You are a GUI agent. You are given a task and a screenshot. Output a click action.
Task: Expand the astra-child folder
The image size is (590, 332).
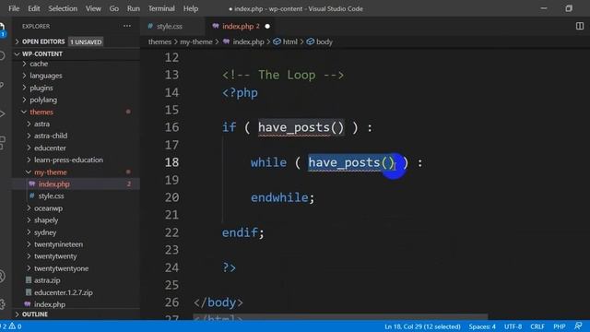click(x=51, y=136)
